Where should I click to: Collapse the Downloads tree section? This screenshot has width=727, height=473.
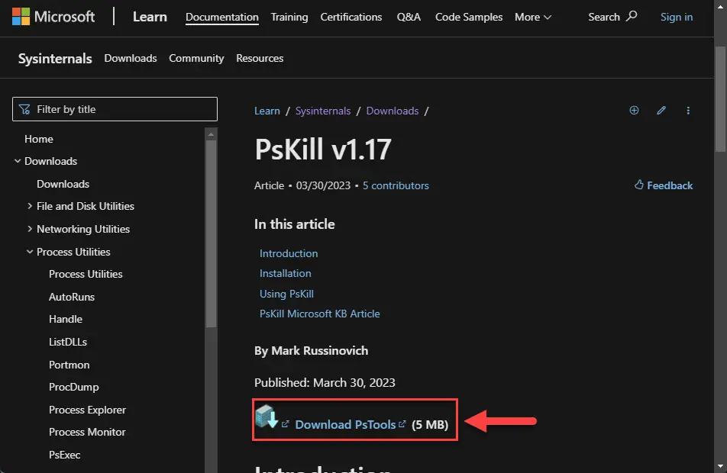pos(17,161)
